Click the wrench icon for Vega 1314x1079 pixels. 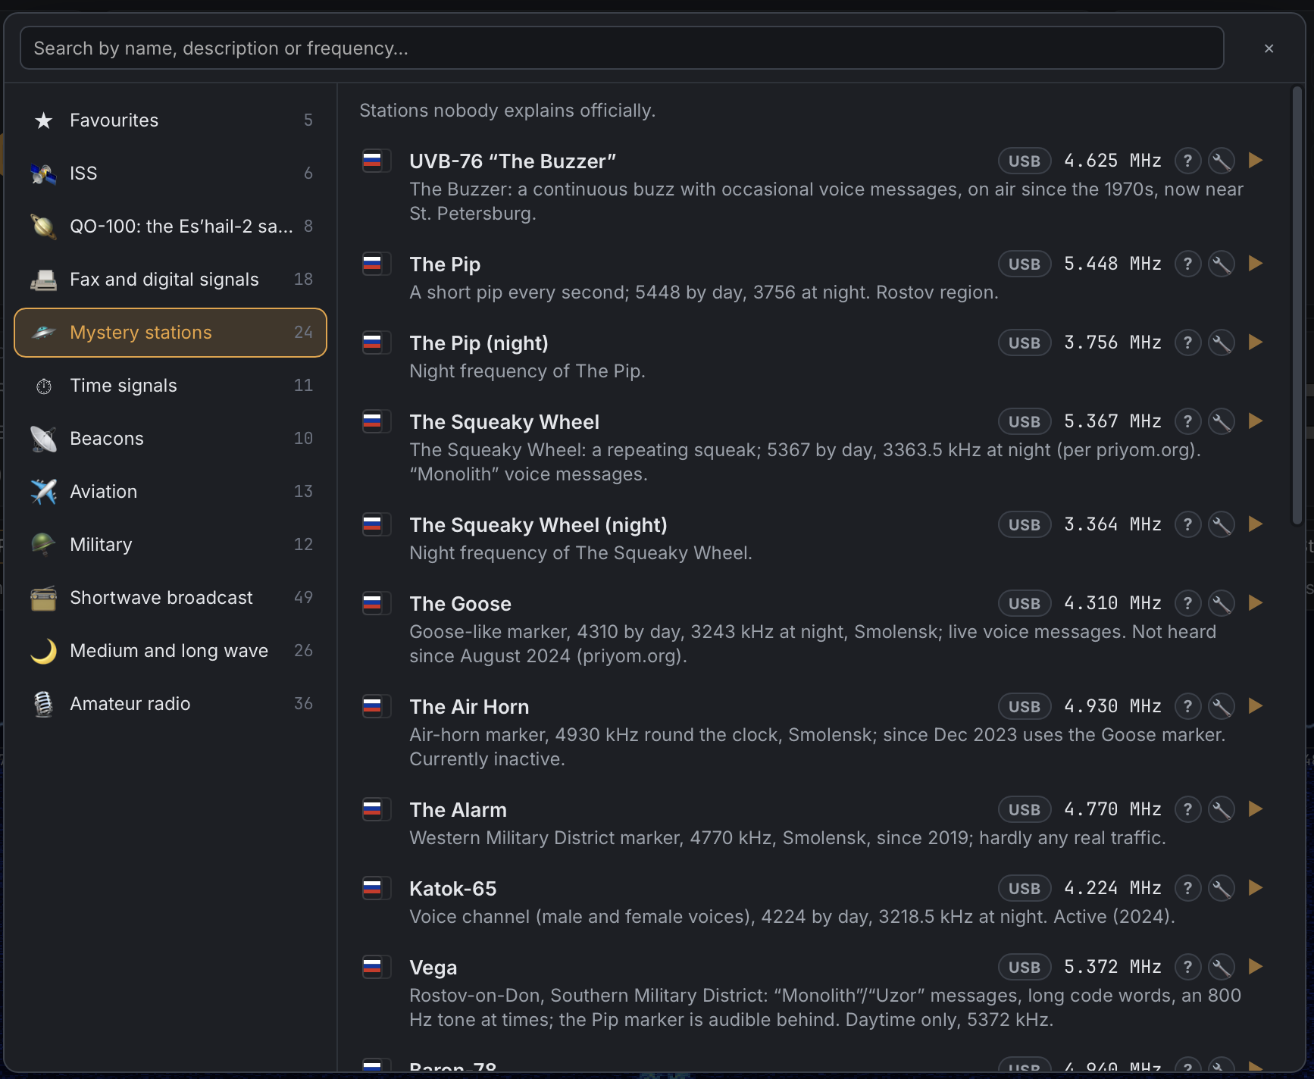(x=1221, y=967)
